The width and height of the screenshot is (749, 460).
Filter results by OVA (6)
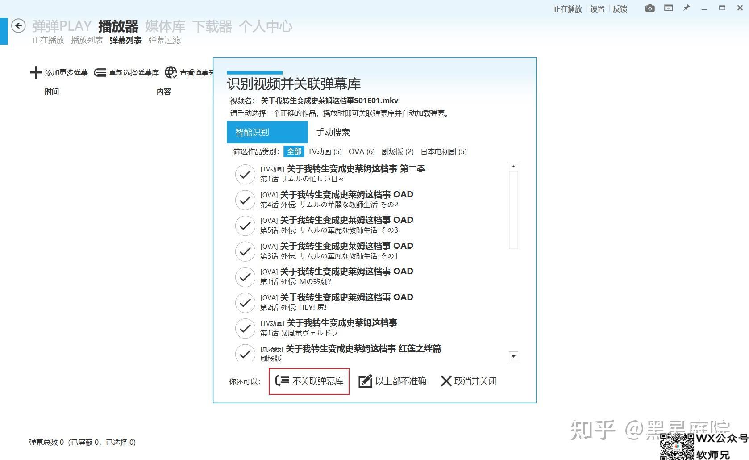coord(362,151)
